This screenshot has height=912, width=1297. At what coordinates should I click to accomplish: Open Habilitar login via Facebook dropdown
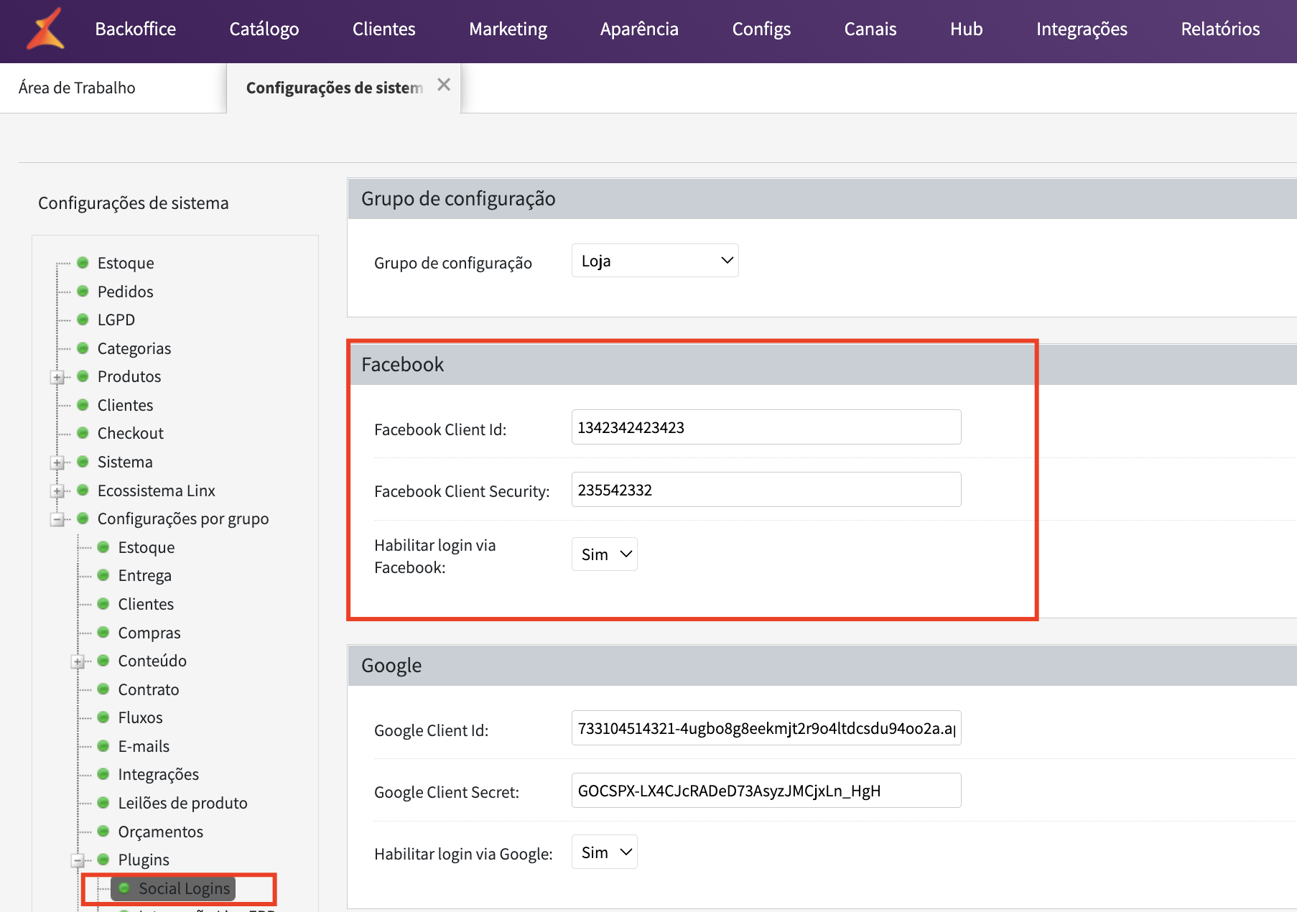coord(605,554)
